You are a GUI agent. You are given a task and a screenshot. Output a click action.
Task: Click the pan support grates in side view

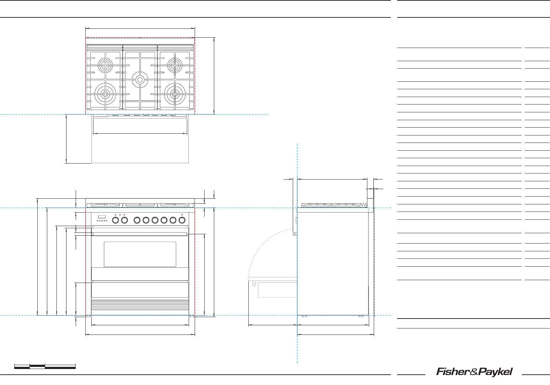[334, 205]
